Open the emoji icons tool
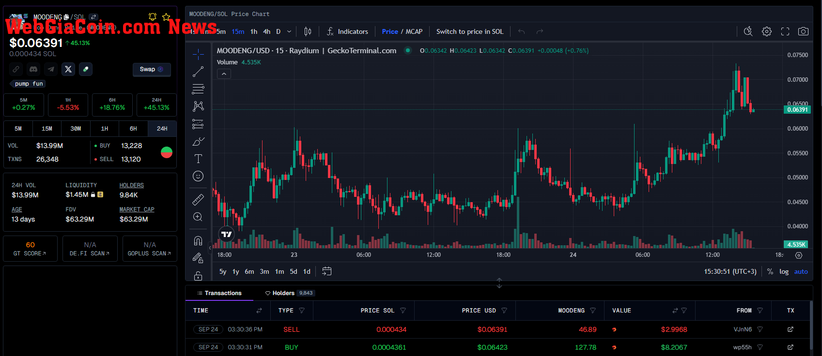 click(x=198, y=176)
